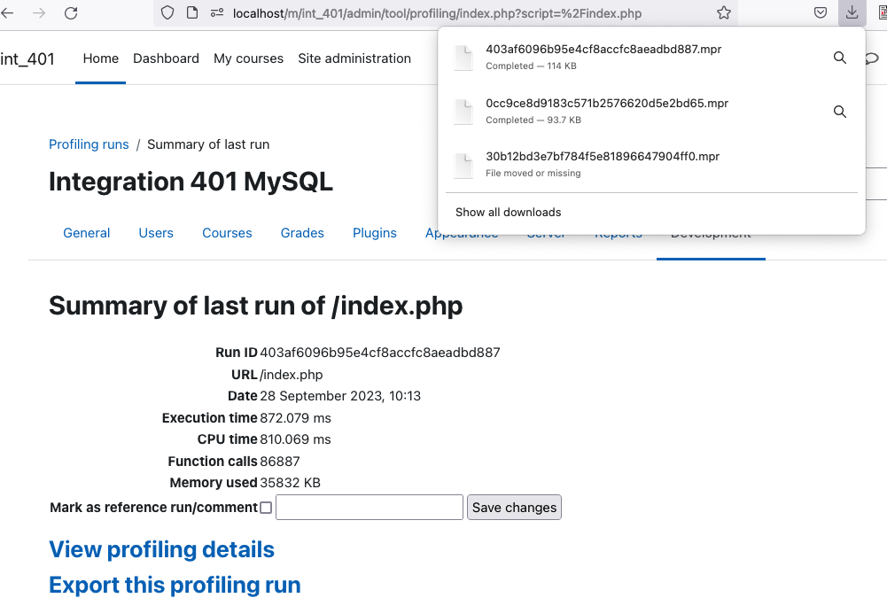887x598 pixels.
Task: Open the Home navigation item
Action: click(x=101, y=58)
